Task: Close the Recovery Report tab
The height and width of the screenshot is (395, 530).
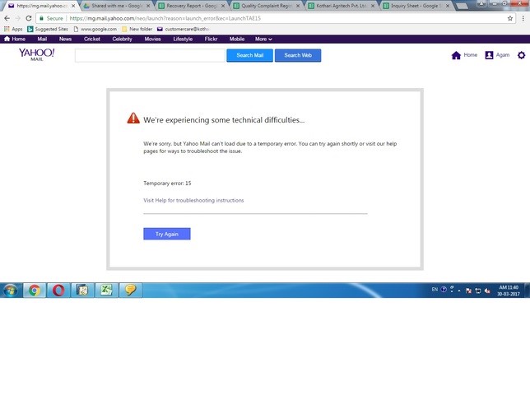Action: click(x=223, y=6)
